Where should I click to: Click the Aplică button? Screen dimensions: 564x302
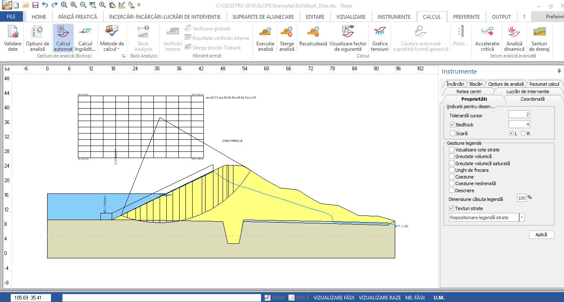click(541, 235)
